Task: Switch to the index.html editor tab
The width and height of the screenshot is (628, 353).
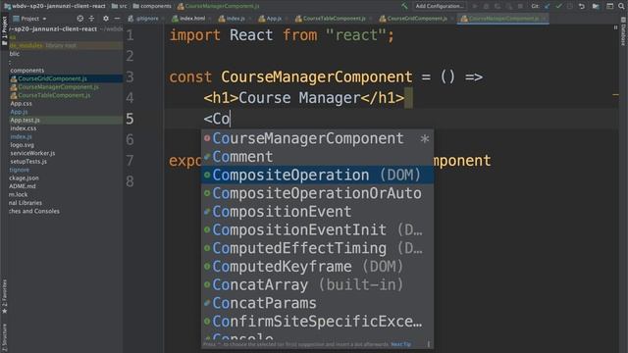Action: [x=191, y=19]
